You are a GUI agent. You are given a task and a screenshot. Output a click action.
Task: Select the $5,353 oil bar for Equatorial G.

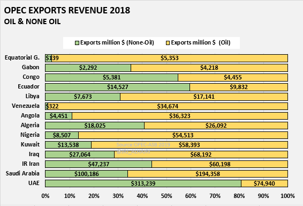coord(170,58)
